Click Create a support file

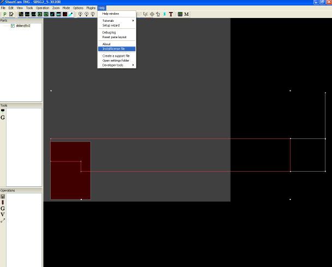(116, 56)
